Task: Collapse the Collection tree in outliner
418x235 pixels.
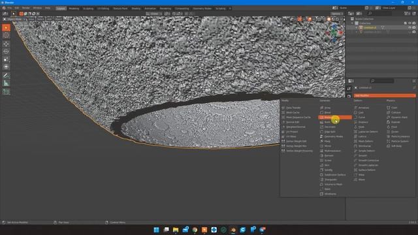Action: click(x=353, y=23)
